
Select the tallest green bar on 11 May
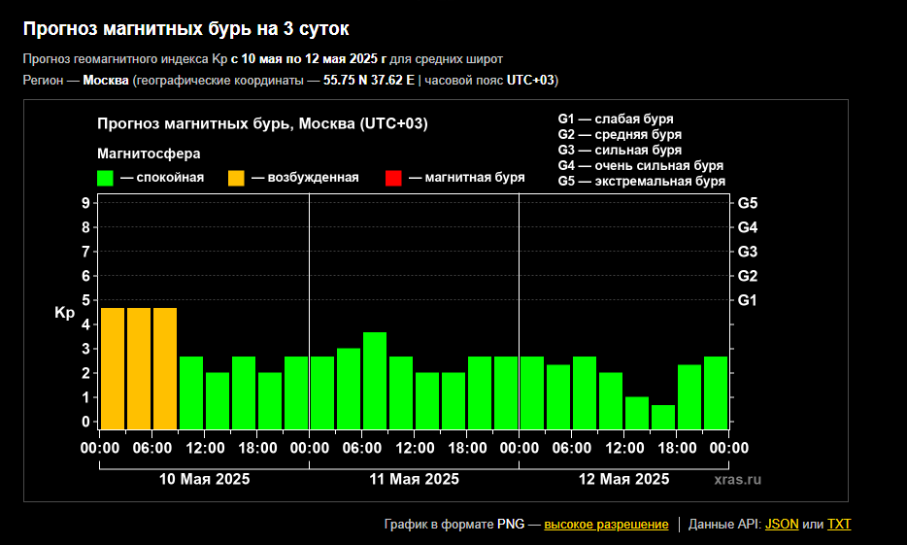(x=375, y=380)
